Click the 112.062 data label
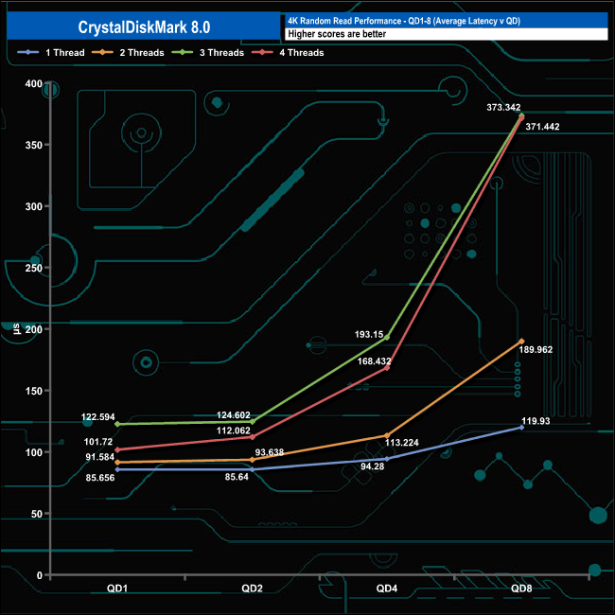The width and height of the screenshot is (615, 615). pyautogui.click(x=234, y=430)
